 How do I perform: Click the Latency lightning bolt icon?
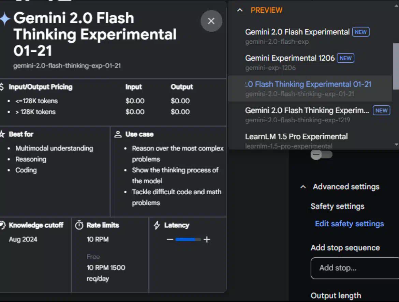tap(157, 225)
